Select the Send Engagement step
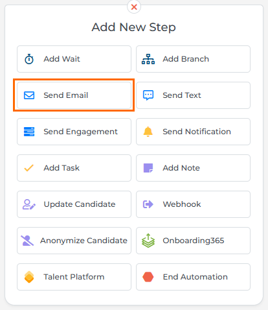 pos(74,132)
